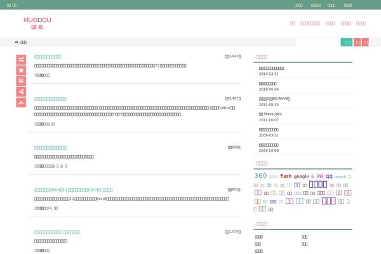Click the speaker announcement icon
Screen dimensions: 381x254
pos(17,43)
